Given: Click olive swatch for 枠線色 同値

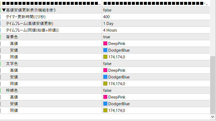Looking at the screenshot, I should [105, 111].
